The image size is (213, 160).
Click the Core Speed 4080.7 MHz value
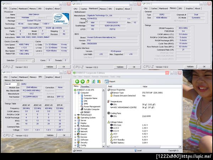(x=24, y=44)
